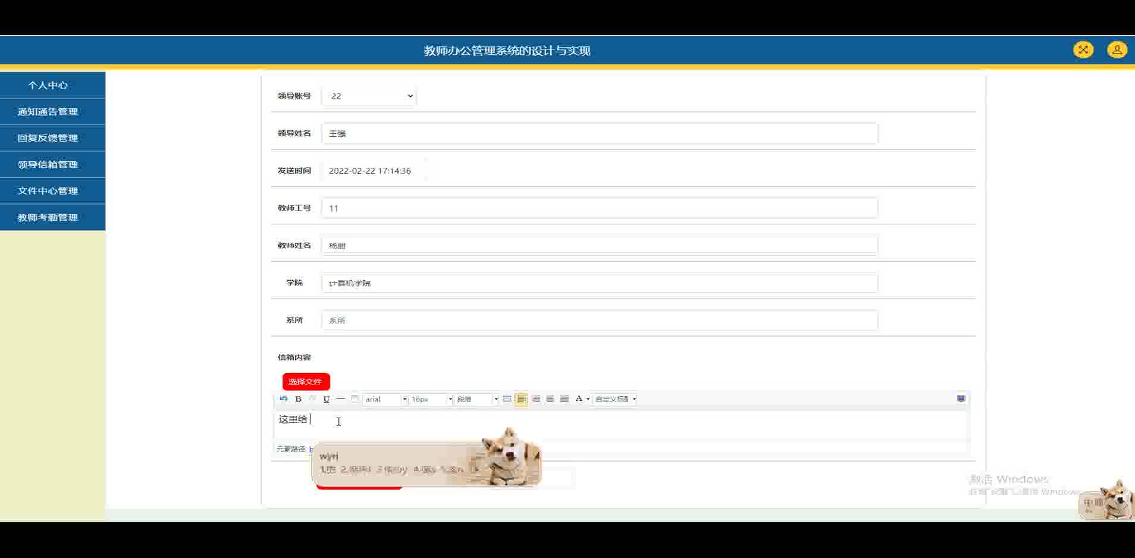Click the indent icon before the alignment buttons
1135x558 pixels.
(507, 399)
